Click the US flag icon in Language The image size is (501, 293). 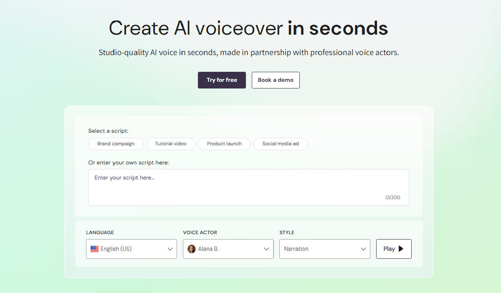coord(94,249)
